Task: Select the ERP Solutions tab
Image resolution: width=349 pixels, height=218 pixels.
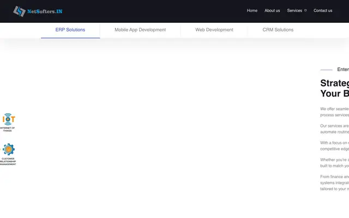Action: point(70,30)
